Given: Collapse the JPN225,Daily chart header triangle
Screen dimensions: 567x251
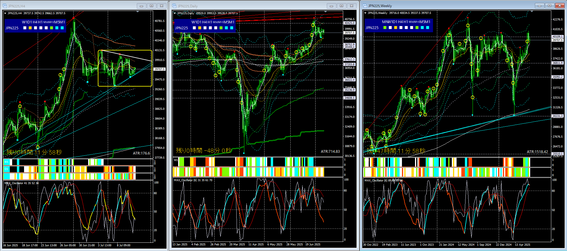Looking at the screenshot, I should pyautogui.click(x=175, y=13).
